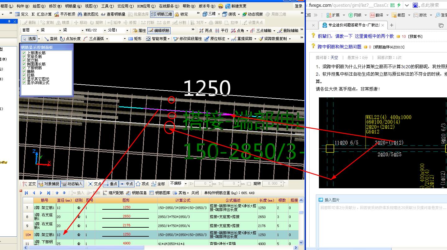Open 查看钢筋量 view rebar quantity
Image resolution: width=447 pixels, height=250 pixels.
tap(113, 14)
